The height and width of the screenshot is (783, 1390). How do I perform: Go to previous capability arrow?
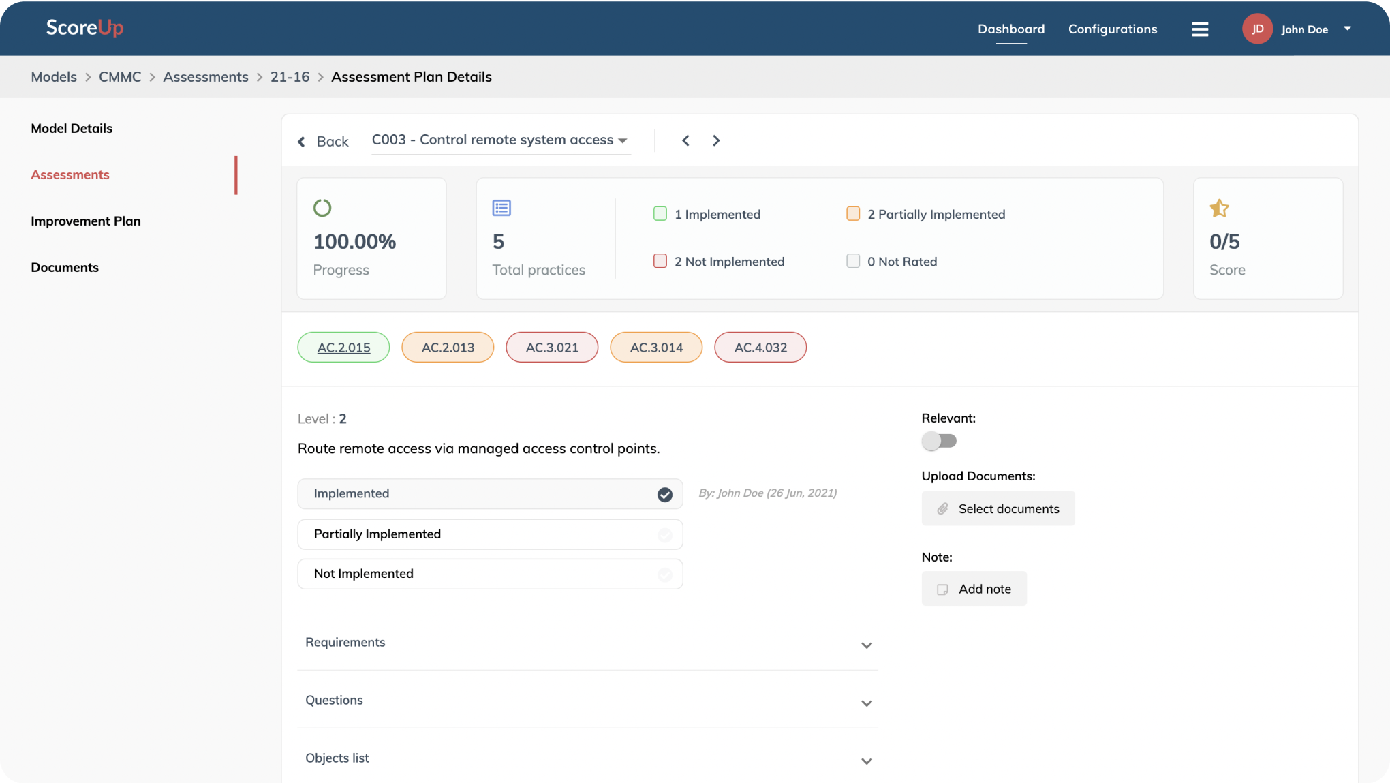685,140
